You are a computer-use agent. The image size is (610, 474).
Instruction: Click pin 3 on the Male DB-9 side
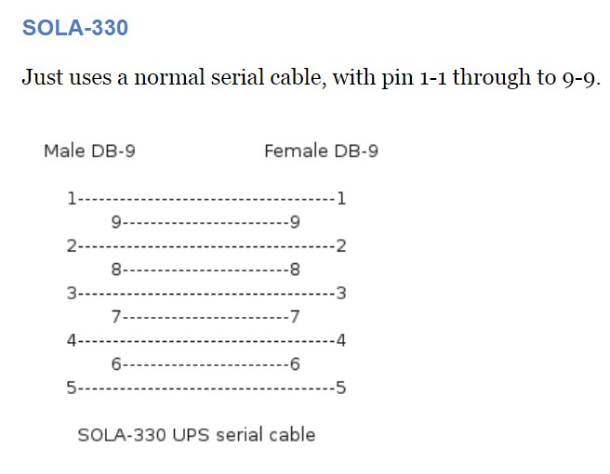point(71,294)
